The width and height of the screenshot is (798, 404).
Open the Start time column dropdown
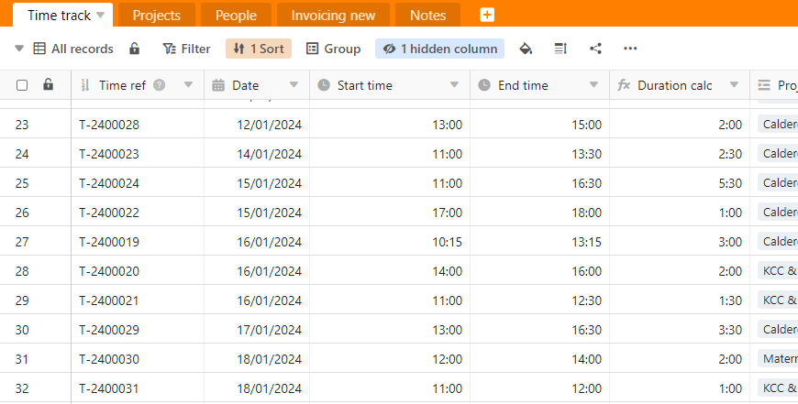point(454,85)
